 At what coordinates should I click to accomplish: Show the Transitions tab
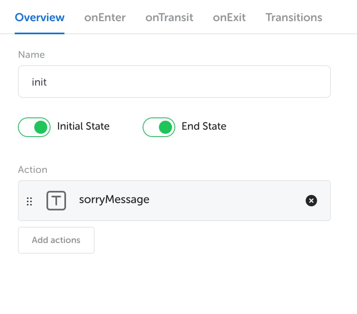(x=294, y=18)
